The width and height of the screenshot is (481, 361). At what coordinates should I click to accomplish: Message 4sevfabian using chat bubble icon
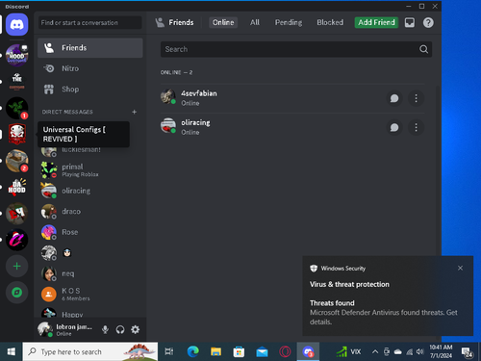click(x=394, y=98)
